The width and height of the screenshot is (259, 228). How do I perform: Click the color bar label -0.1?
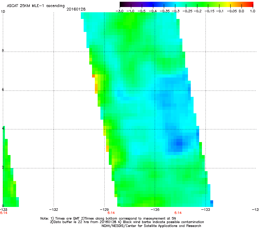tap(220, 11)
